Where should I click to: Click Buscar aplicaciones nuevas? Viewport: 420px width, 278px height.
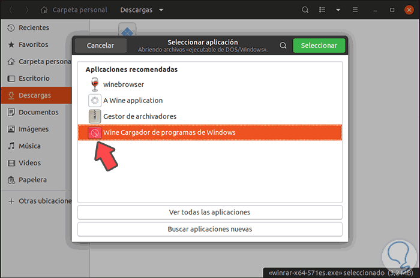210,229
